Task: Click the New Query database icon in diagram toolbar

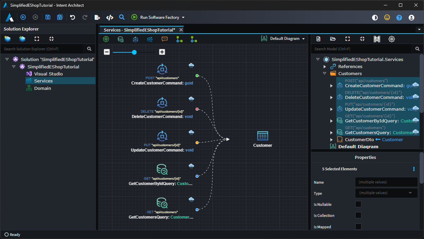Action: pyautogui.click(x=121, y=39)
